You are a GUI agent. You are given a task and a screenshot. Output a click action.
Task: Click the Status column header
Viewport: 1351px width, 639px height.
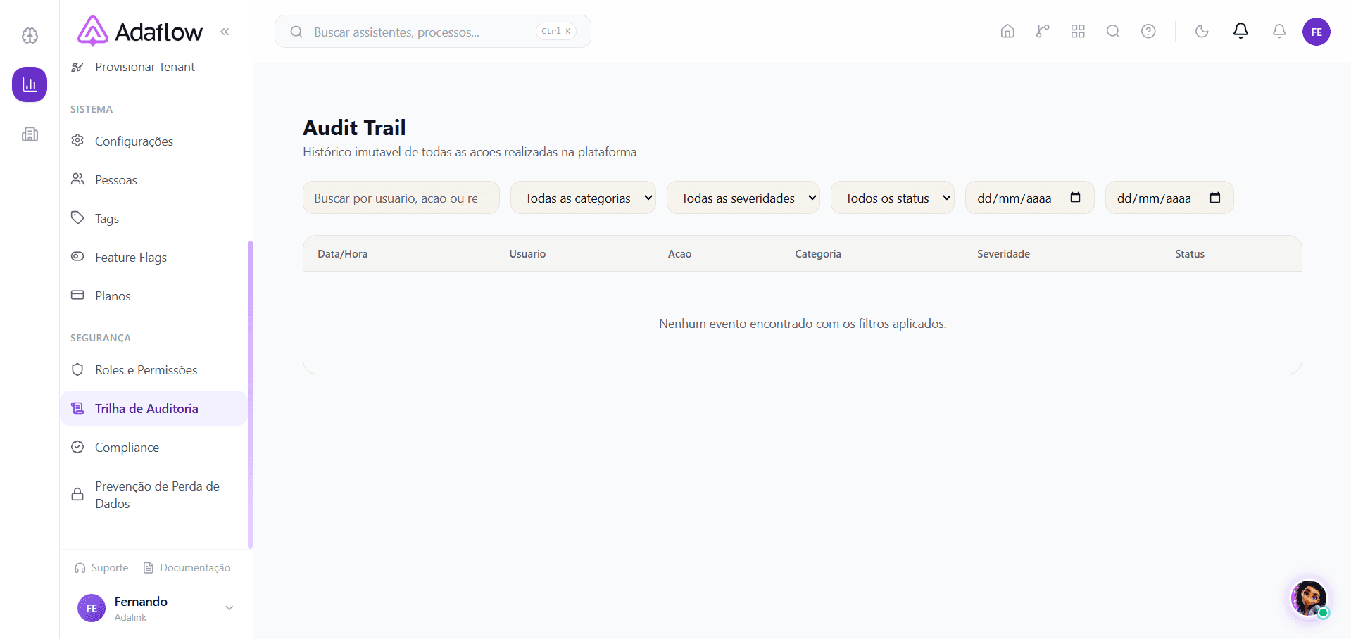point(1190,254)
